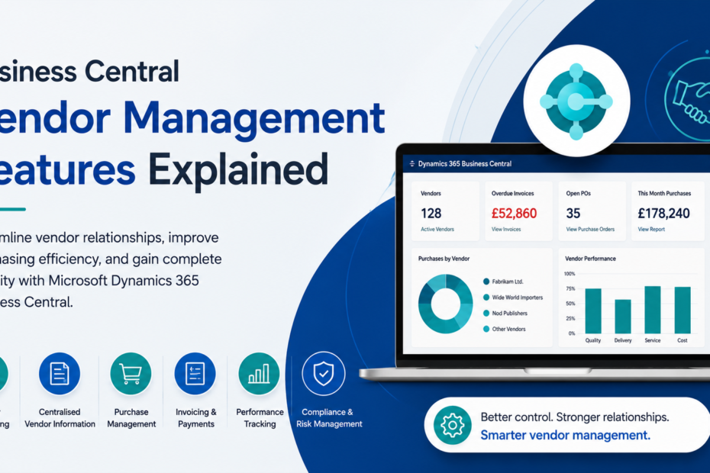
Task: Select the Fabrikam Ltd. legend entry
Action: pyautogui.click(x=503, y=282)
